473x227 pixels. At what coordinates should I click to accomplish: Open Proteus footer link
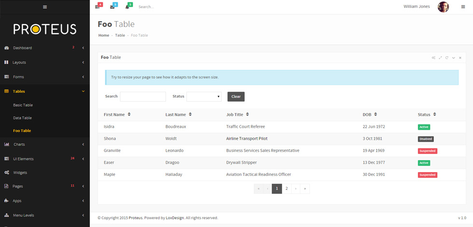coord(136,218)
